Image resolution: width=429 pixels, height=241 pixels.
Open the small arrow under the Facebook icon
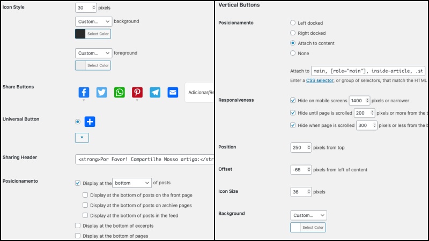tap(84, 100)
